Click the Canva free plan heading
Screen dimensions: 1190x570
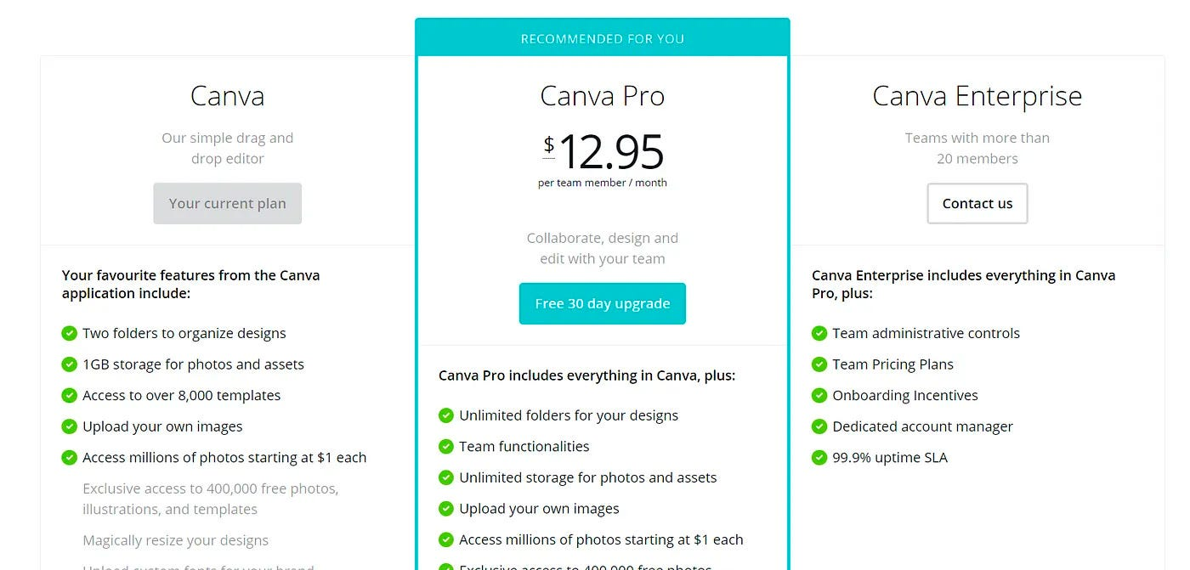click(x=227, y=96)
